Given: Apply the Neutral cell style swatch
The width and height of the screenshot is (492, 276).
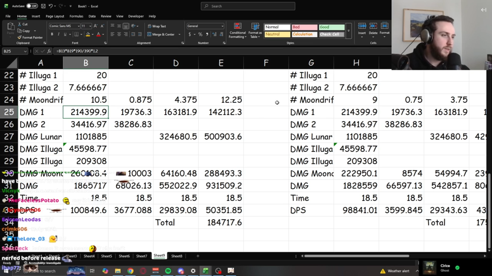Looking at the screenshot, I should [277, 34].
